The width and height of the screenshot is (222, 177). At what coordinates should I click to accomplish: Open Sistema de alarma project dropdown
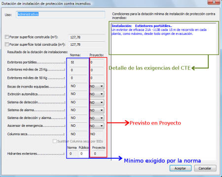pyautogui.click(x=97, y=110)
